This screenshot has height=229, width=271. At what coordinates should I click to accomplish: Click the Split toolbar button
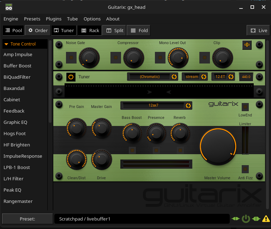[114, 30]
